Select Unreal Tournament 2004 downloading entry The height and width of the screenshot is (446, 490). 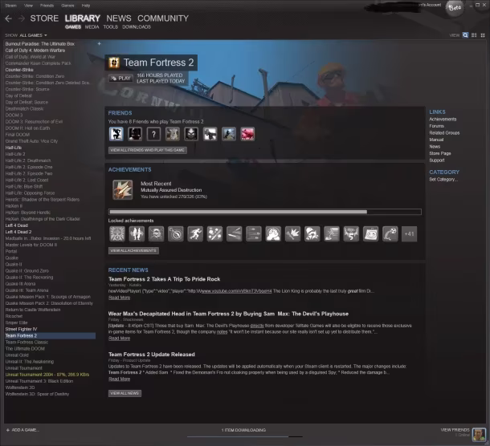click(x=47, y=375)
